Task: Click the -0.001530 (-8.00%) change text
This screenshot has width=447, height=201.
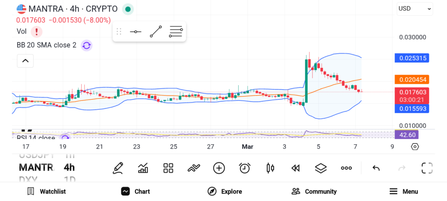Action: (x=79, y=20)
